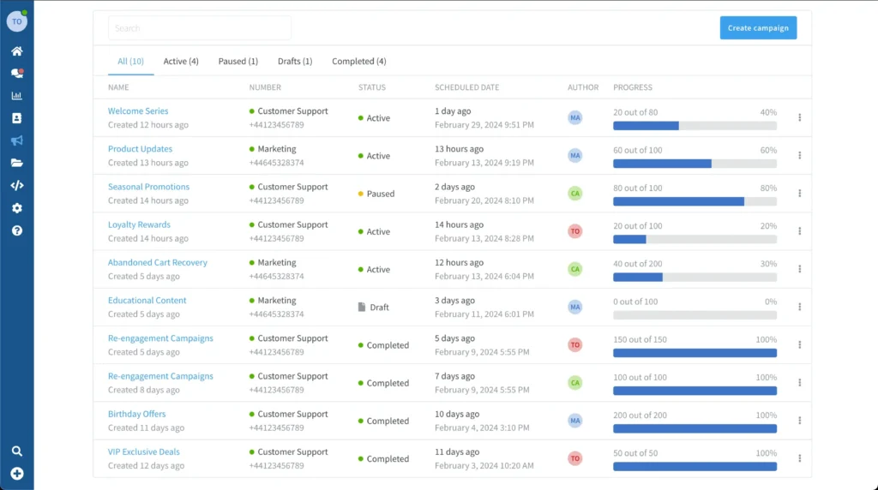878x490 pixels.
Task: Open the reports bar chart icon
Action: (x=16, y=96)
